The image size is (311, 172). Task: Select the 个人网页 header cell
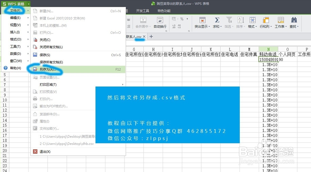(x=287, y=54)
